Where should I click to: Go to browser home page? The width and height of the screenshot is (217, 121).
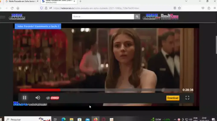18,8
